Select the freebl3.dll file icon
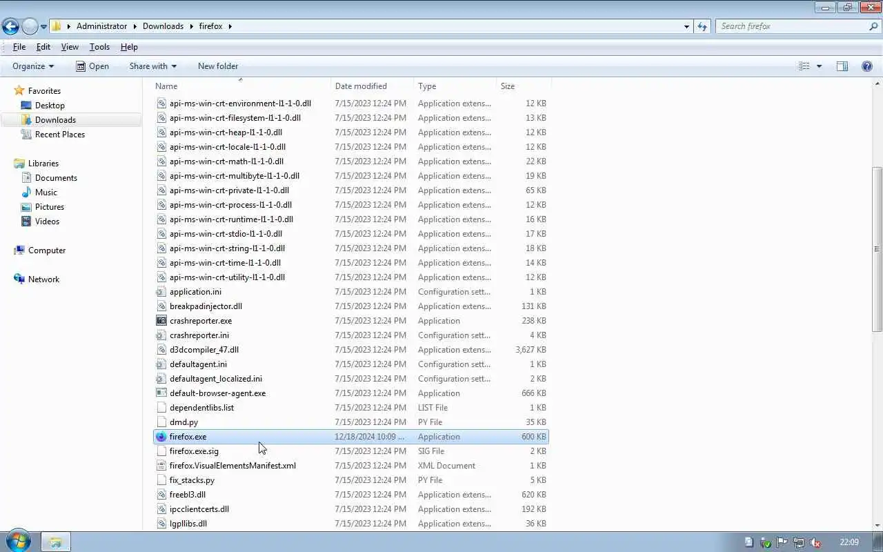Image resolution: width=883 pixels, height=552 pixels. pos(161,495)
